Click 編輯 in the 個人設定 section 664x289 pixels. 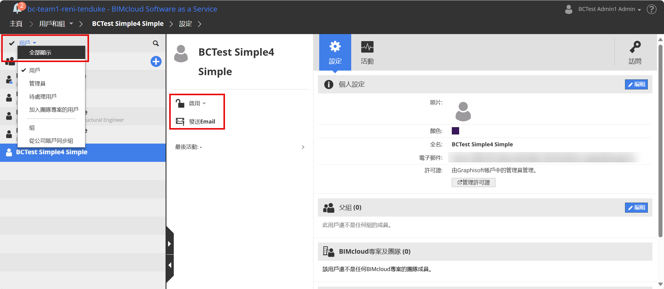click(636, 84)
